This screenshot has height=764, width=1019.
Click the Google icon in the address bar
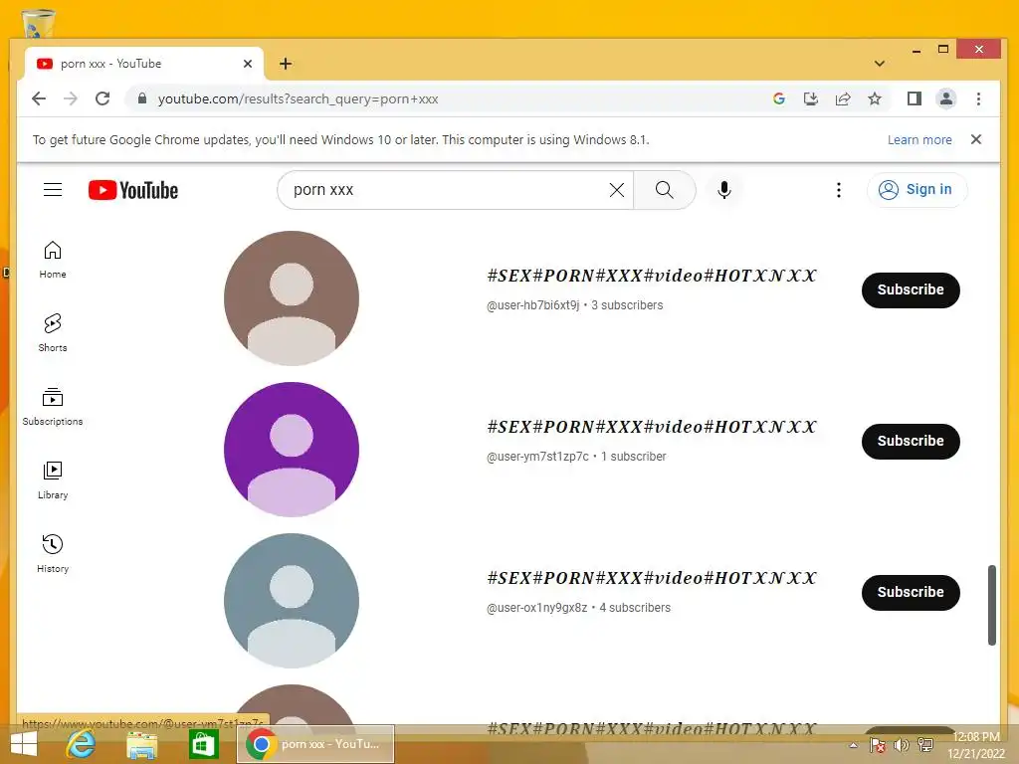point(779,98)
